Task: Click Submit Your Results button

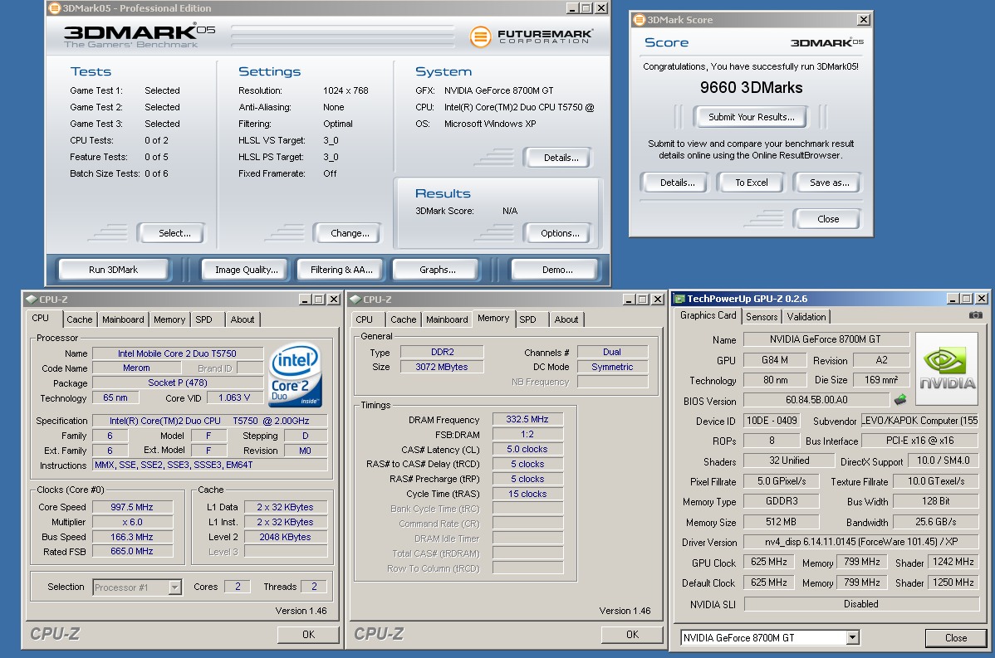Action: [752, 117]
